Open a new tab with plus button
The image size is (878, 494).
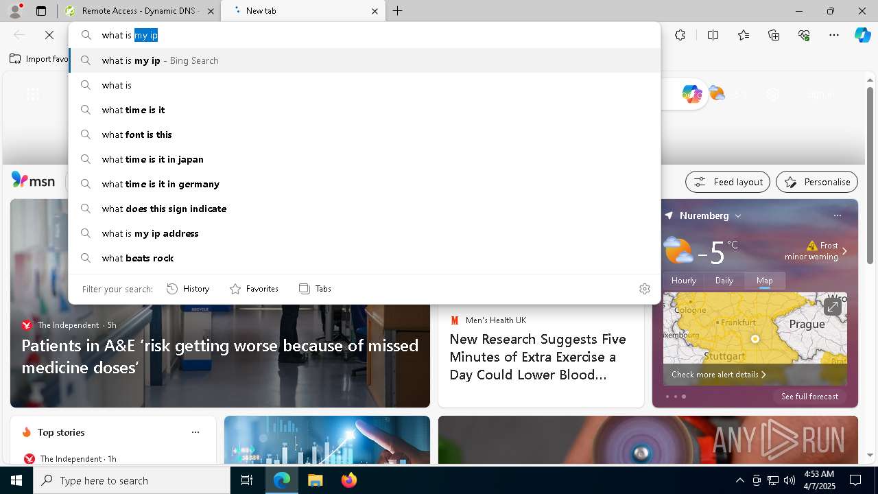click(398, 11)
